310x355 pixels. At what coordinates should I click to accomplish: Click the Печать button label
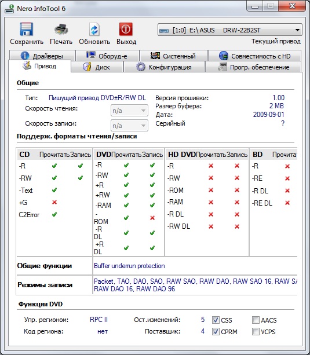(x=61, y=42)
